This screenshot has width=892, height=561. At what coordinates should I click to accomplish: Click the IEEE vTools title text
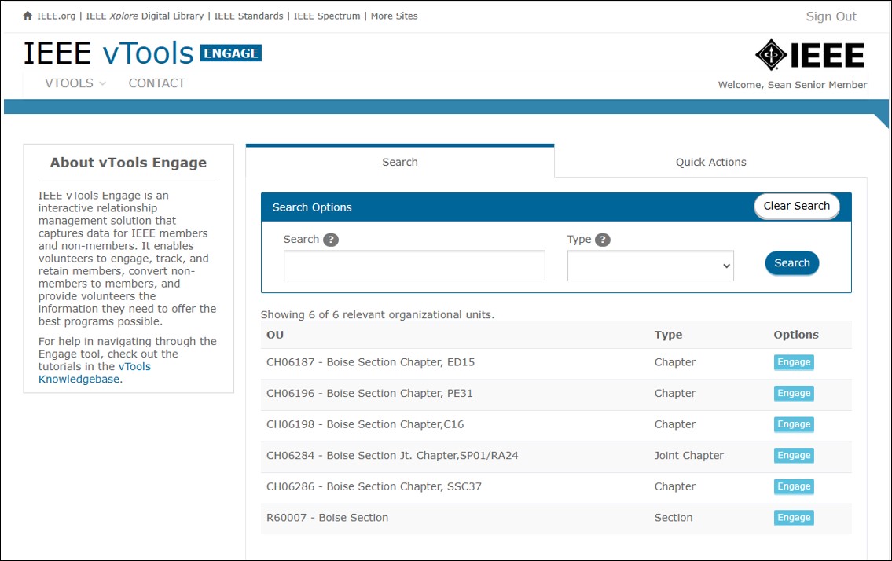(x=108, y=53)
